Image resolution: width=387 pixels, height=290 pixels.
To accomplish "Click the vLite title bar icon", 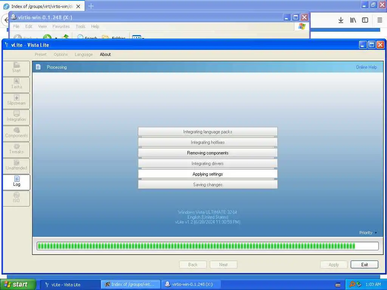I will tap(7, 45).
